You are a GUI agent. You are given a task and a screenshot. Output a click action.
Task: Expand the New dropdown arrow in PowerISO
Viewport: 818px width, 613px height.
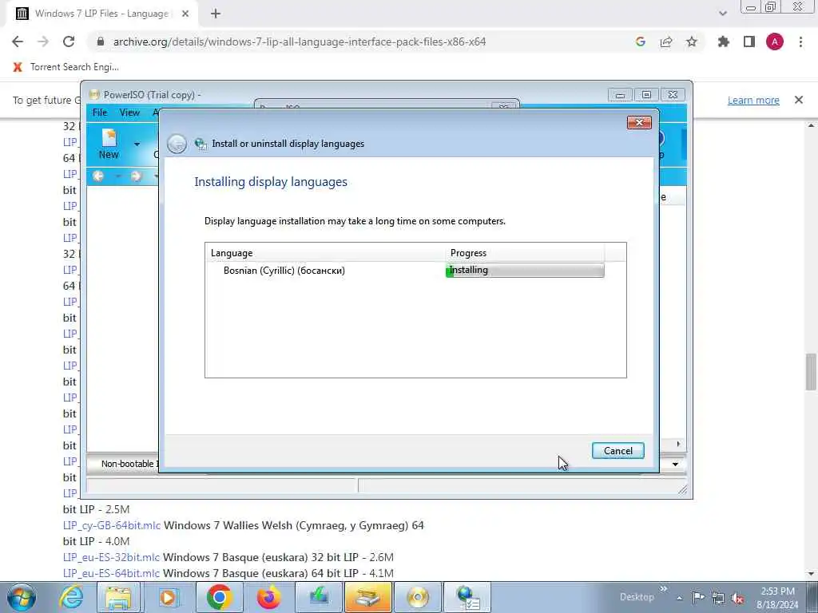(x=137, y=144)
